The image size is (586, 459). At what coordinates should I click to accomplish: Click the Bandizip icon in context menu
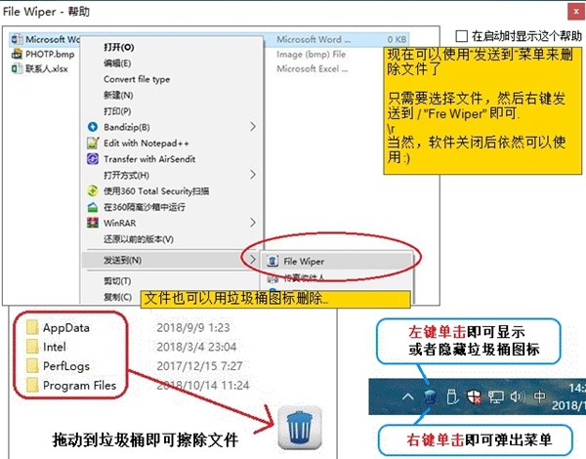tap(93, 127)
